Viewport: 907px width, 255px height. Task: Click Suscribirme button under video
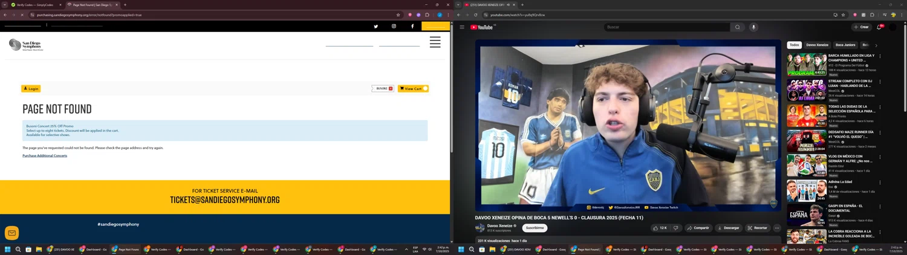pos(535,228)
